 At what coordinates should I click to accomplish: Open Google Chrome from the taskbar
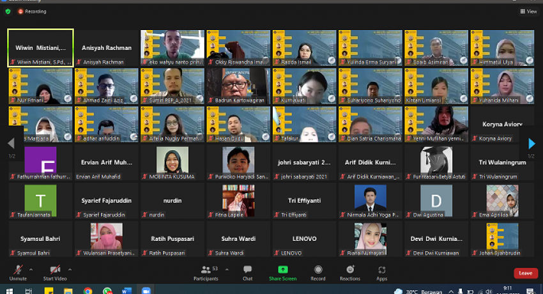[88, 291]
